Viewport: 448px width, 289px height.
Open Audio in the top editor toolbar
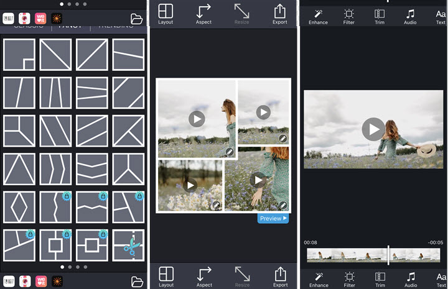tap(410, 16)
